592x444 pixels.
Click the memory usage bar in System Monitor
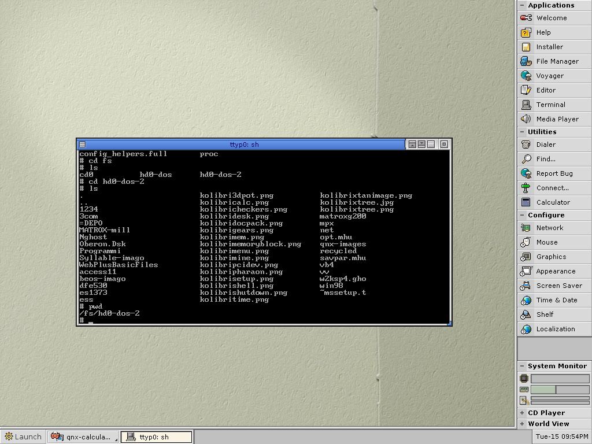[560, 390]
